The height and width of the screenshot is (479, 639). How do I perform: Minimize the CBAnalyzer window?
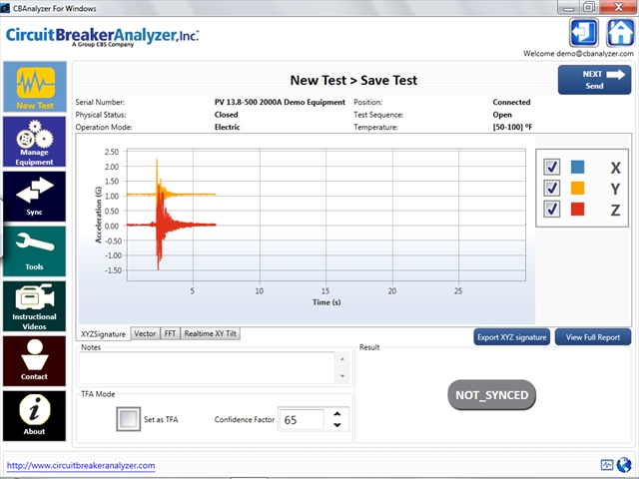tap(569, 7)
